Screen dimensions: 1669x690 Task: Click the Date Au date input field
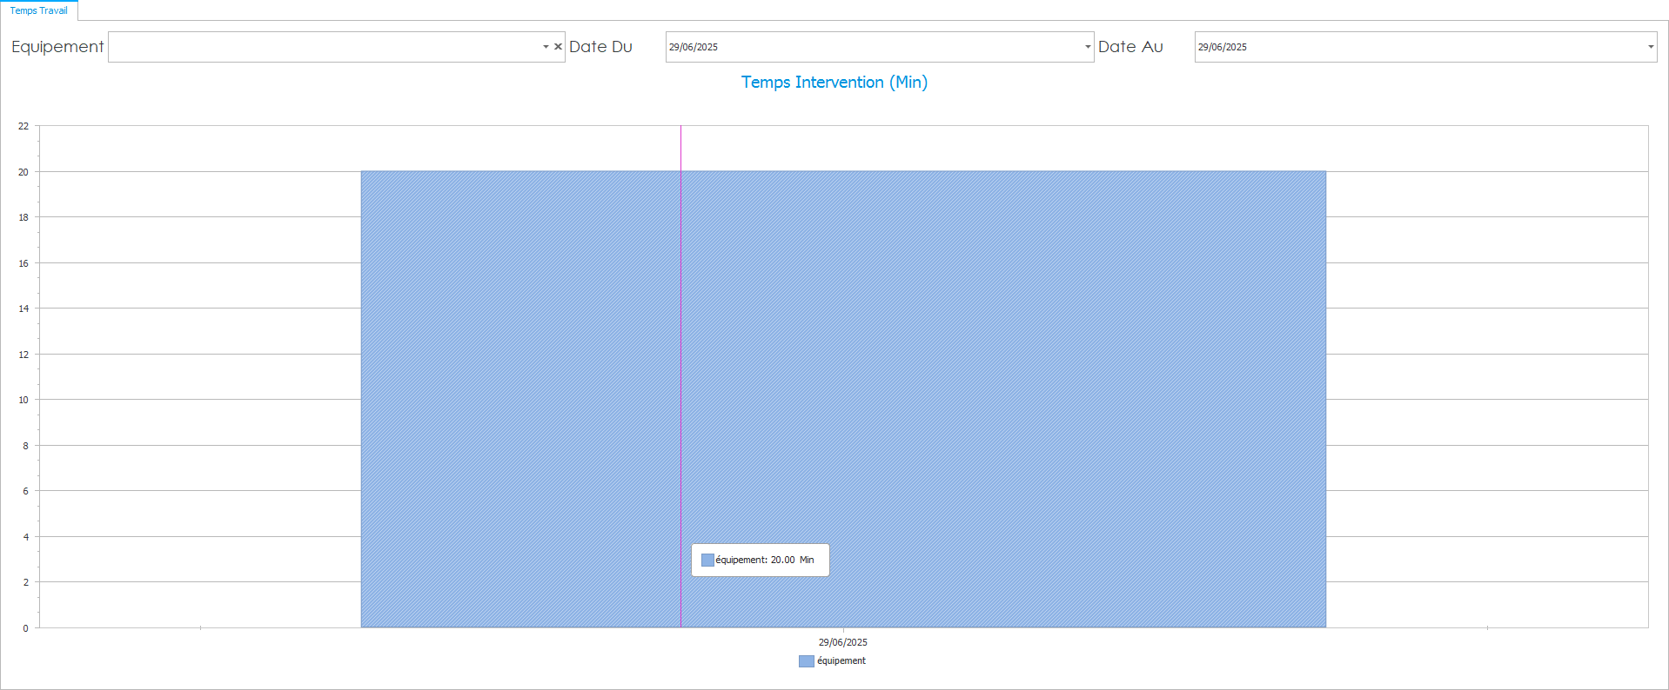click(1418, 47)
